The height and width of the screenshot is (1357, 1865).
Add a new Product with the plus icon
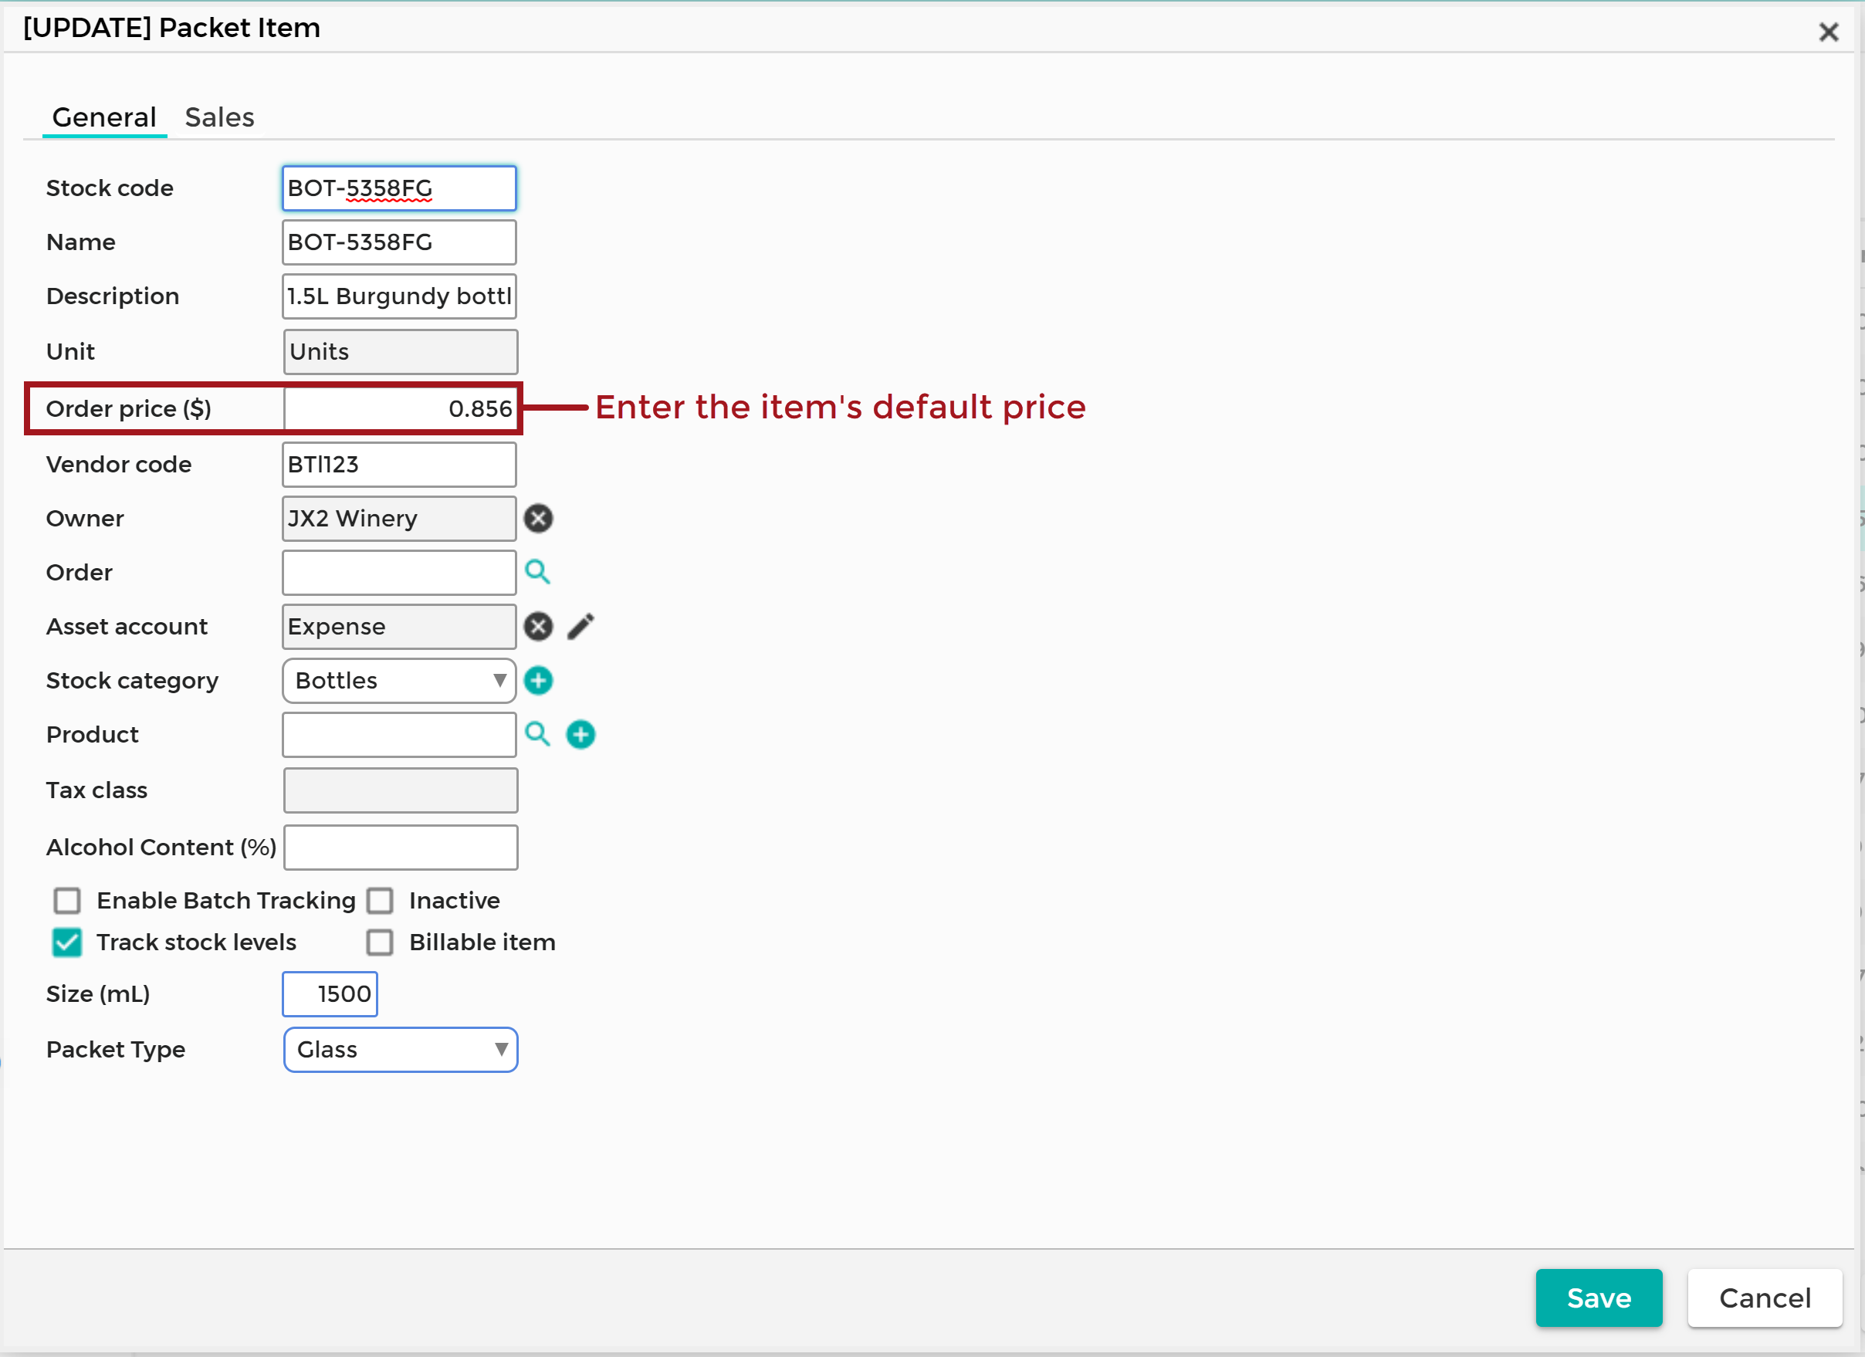(x=580, y=734)
